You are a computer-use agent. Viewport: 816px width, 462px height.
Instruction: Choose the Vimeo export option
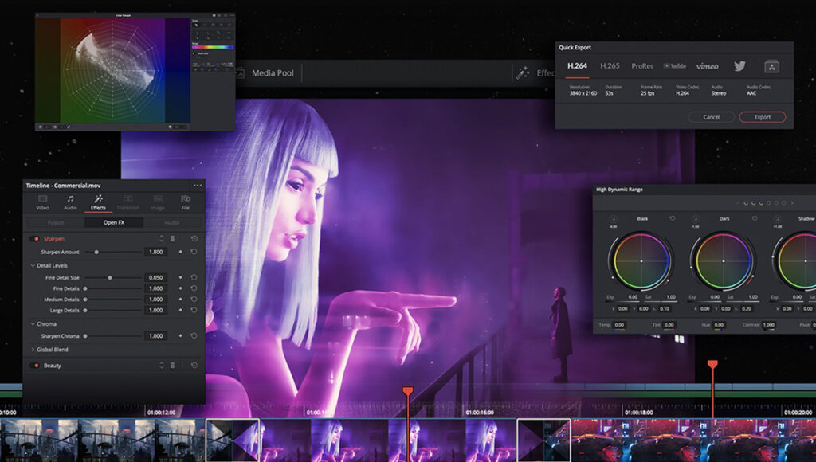708,66
